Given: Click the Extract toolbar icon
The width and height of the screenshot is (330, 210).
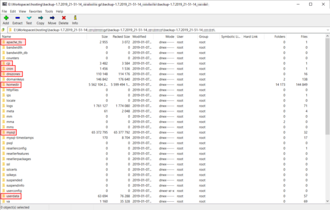Looking at the screenshot, I should click(x=18, y=18).
